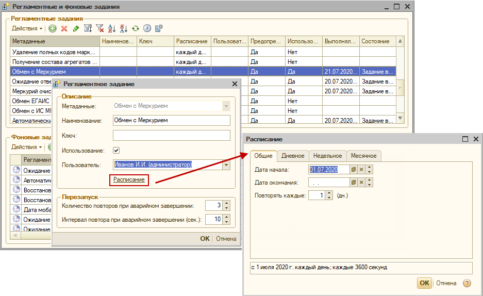Switch to the Месячное tab

[364, 156]
